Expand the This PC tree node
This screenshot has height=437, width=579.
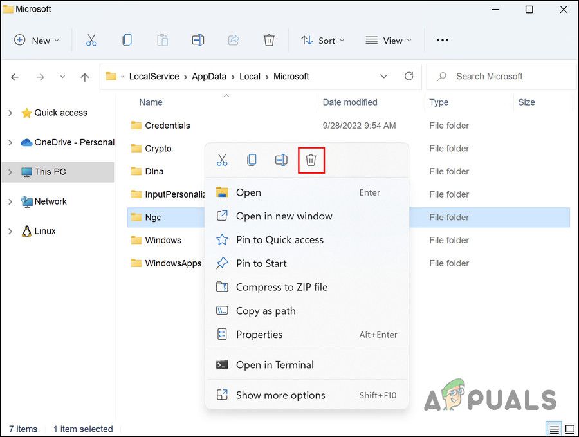pyautogui.click(x=10, y=172)
